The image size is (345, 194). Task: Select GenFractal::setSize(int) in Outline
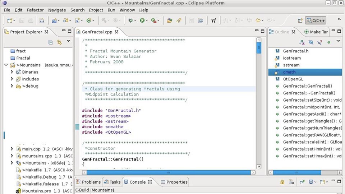tap(308, 100)
